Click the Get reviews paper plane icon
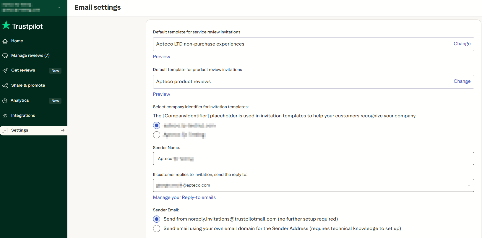The width and height of the screenshot is (482, 238). coord(5,70)
